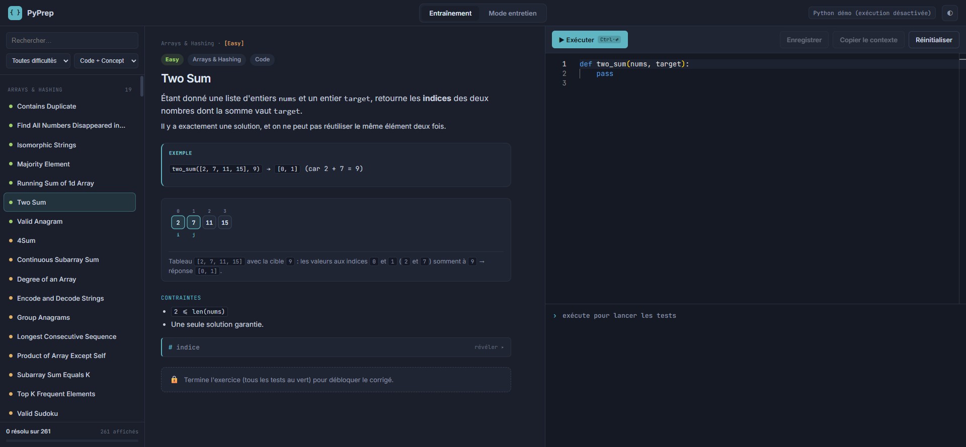The image size is (966, 447).
Task: Toggle the dark/light theme icon
Action: [950, 13]
